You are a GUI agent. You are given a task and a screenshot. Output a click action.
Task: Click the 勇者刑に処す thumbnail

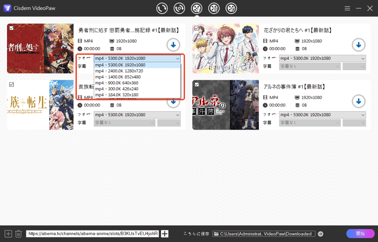pyautogui.click(x=40, y=48)
